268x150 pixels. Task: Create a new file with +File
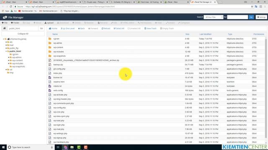[5, 22]
